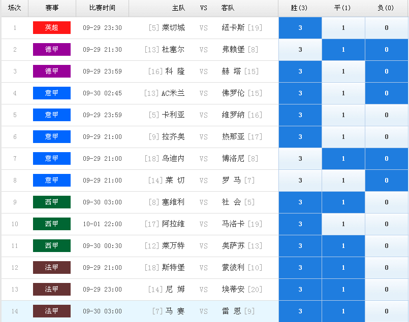409x322 pixels.
Task: Click the 比赛时间 column header
Action: click(102, 8)
